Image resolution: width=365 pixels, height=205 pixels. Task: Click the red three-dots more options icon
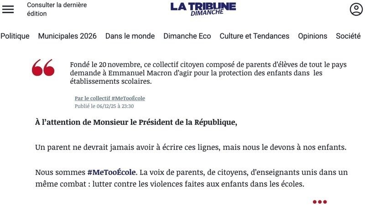click(x=319, y=201)
